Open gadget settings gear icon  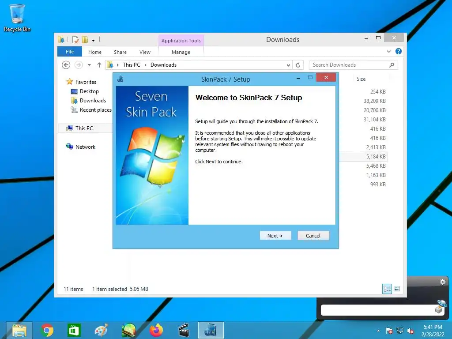(x=442, y=282)
